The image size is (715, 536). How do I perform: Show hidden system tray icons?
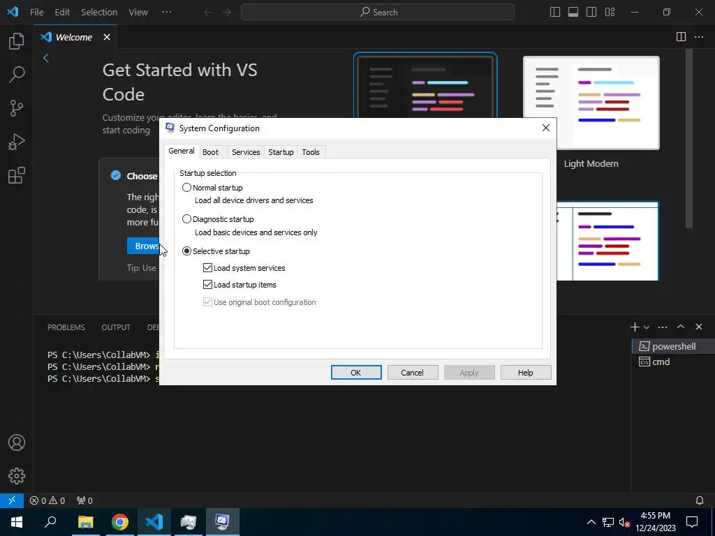591,522
